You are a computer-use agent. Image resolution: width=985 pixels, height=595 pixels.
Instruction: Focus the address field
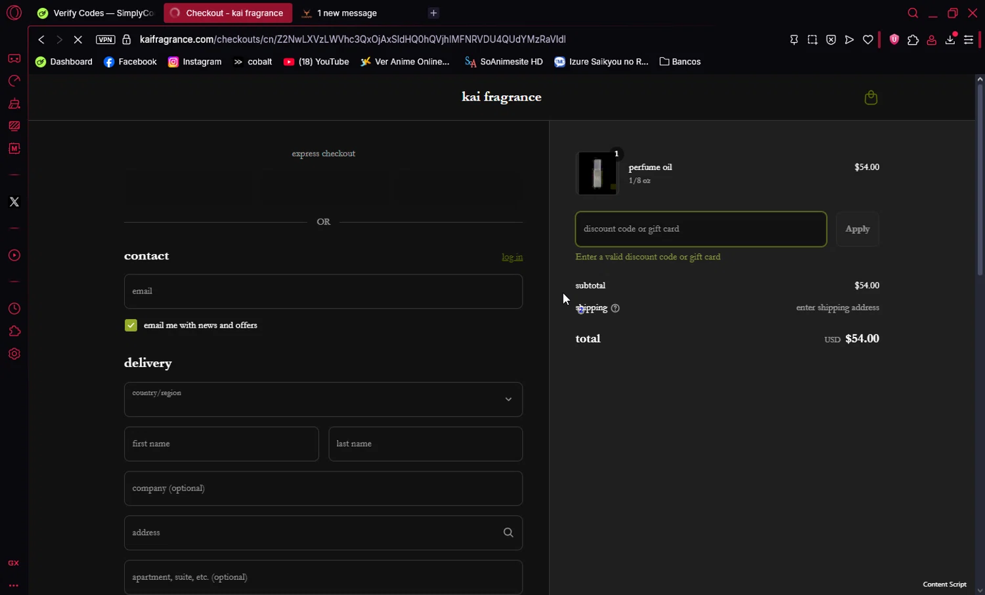323,533
